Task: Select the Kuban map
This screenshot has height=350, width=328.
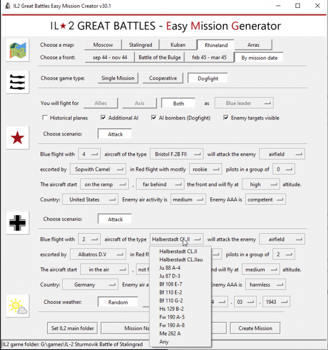Action: point(178,45)
